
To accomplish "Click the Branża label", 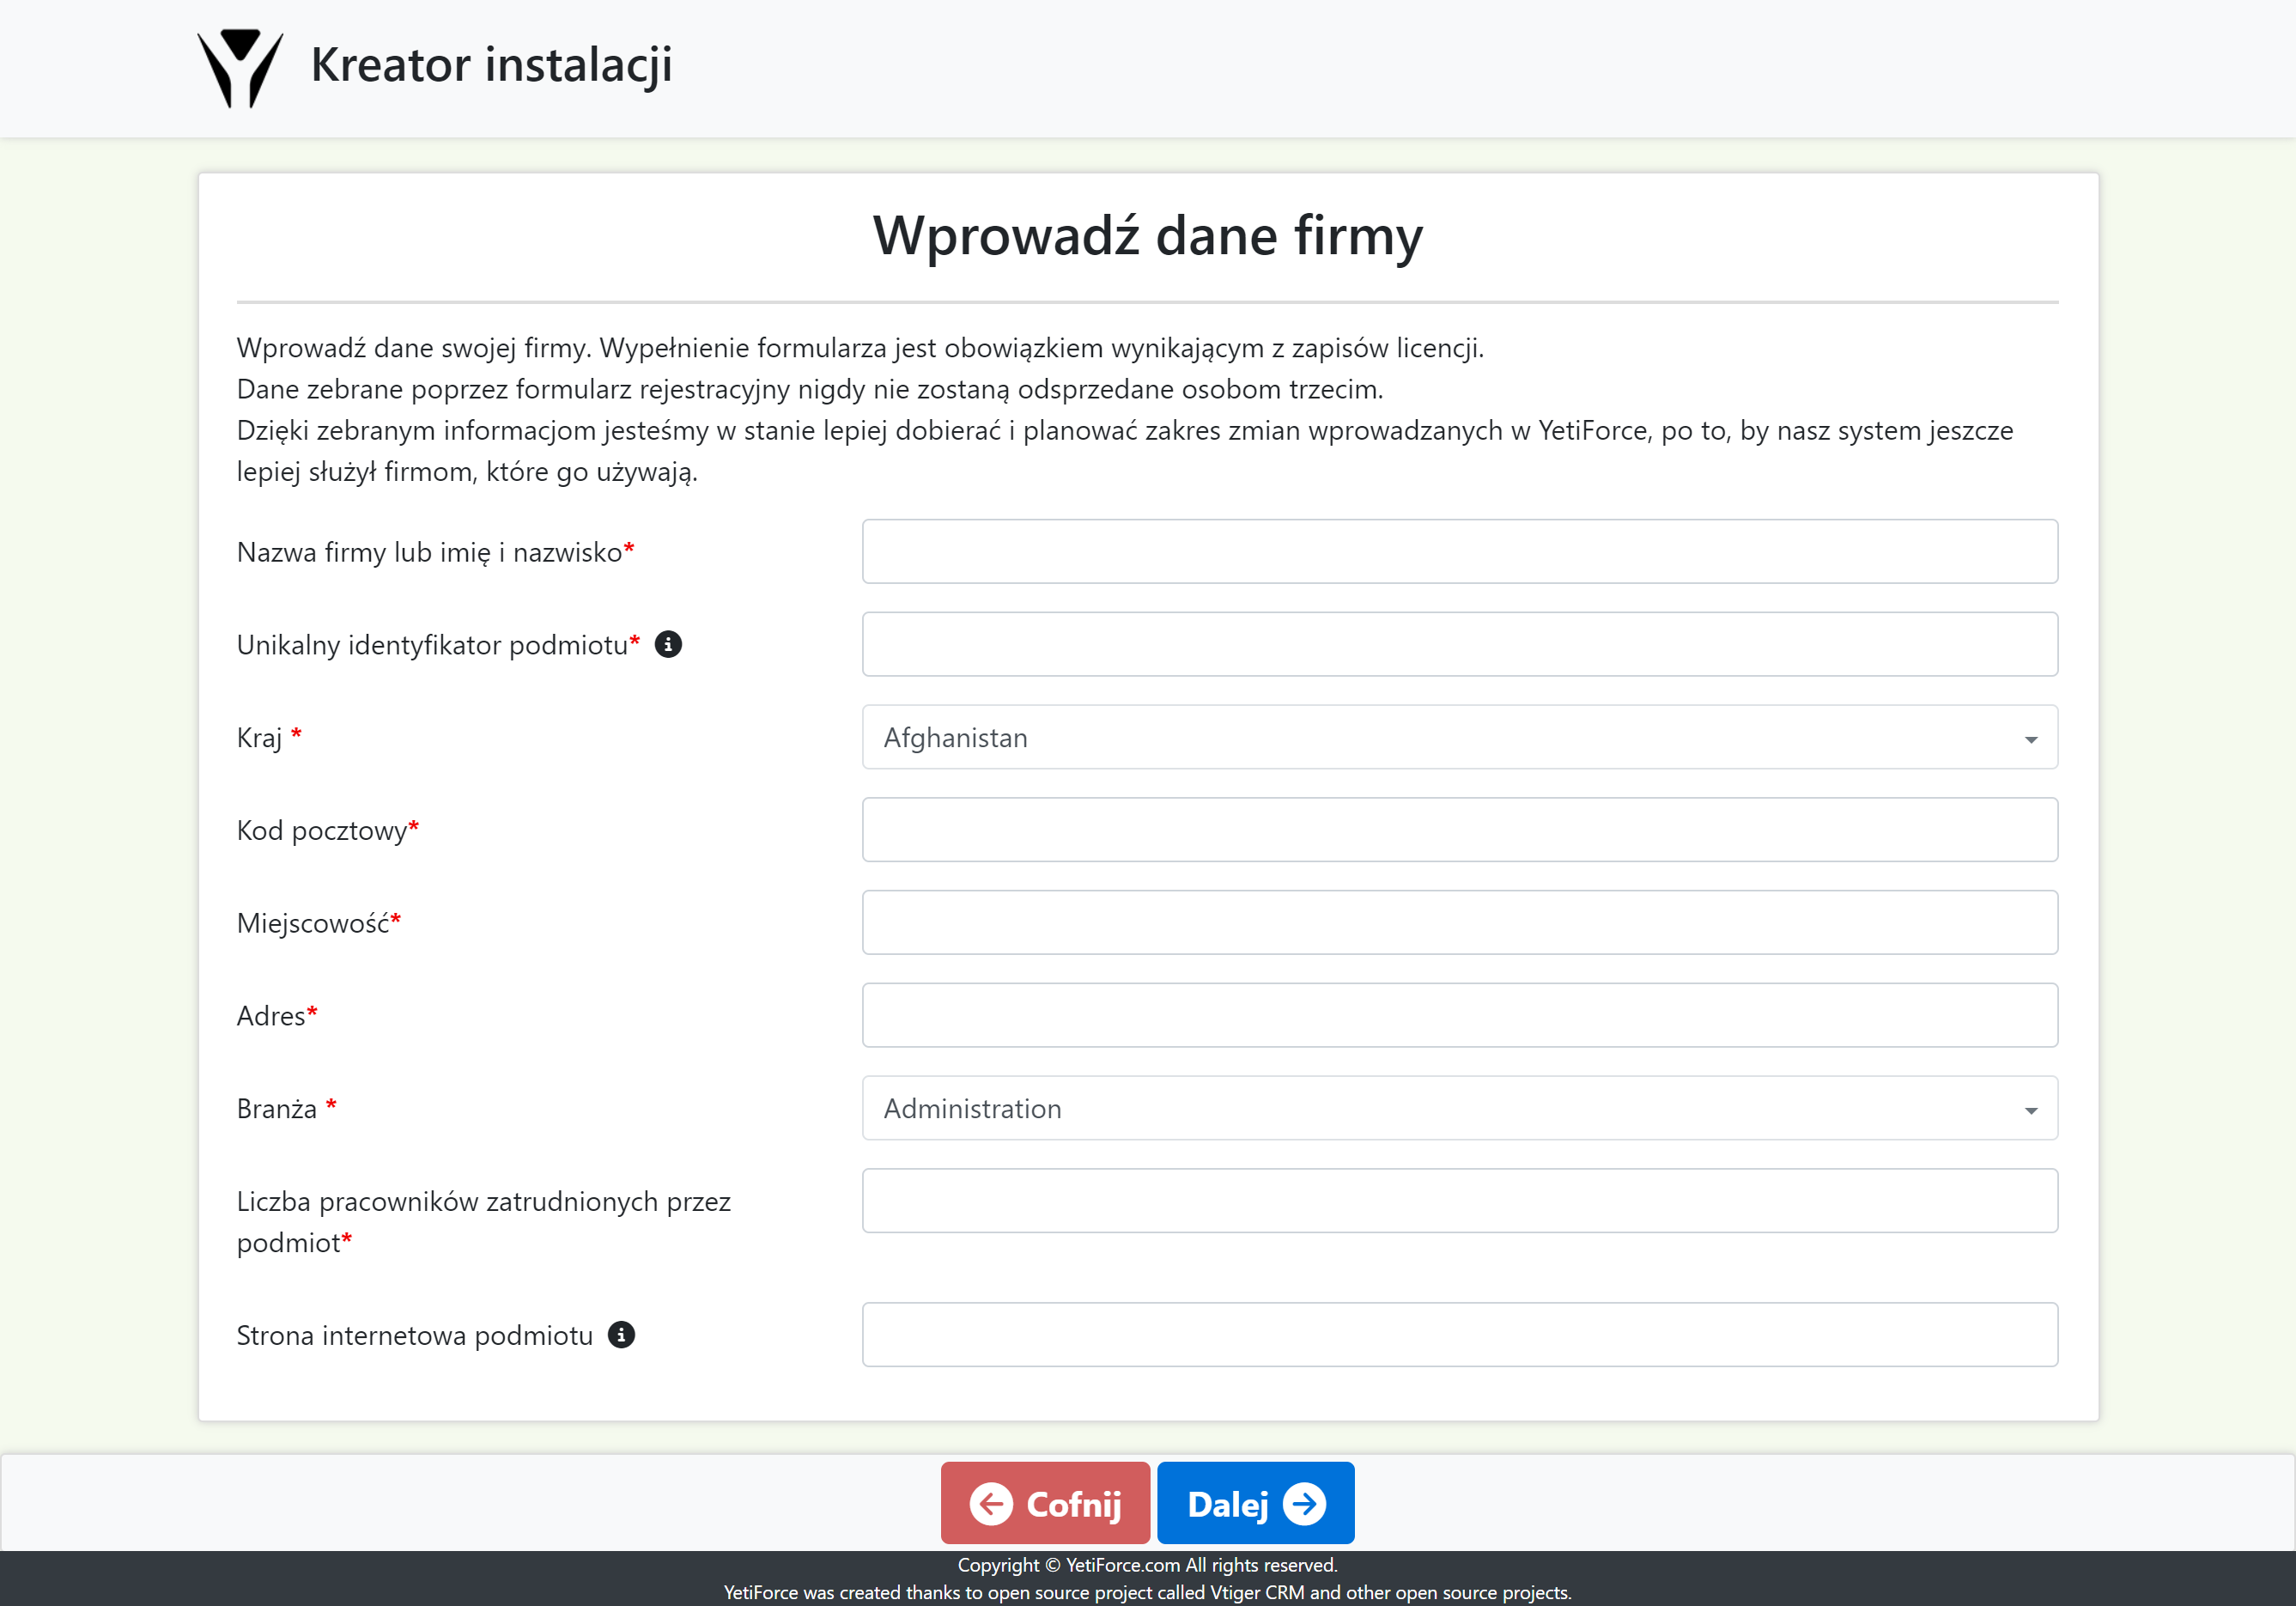I will (286, 1109).
